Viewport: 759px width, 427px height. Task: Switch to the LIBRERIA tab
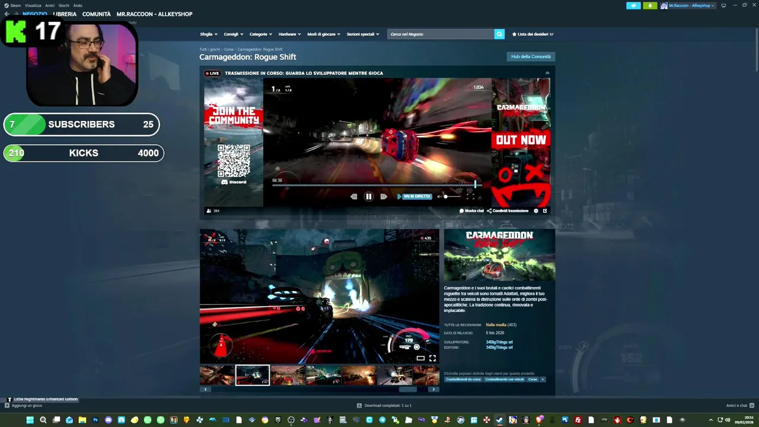click(x=65, y=14)
